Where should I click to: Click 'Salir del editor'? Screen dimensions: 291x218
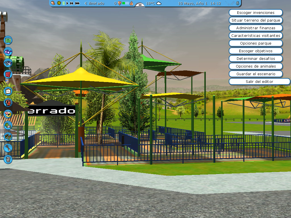[259, 81]
